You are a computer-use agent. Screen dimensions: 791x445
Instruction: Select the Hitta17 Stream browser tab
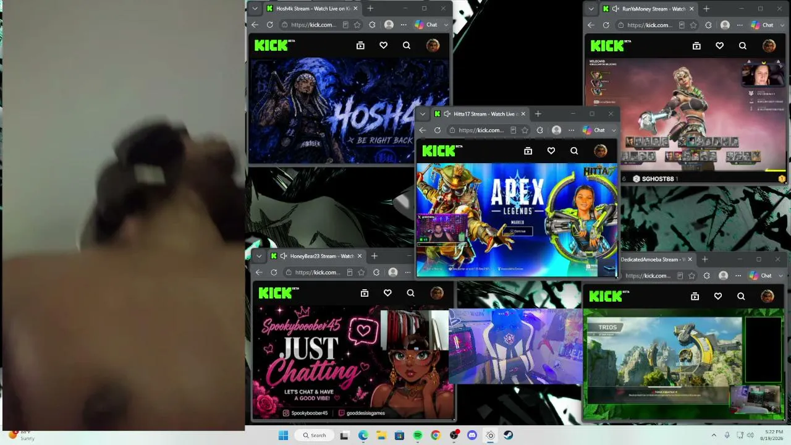click(x=480, y=114)
